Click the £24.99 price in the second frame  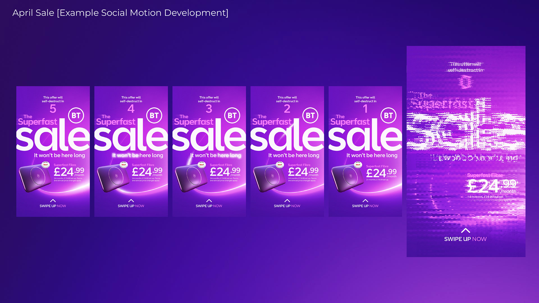click(x=147, y=172)
